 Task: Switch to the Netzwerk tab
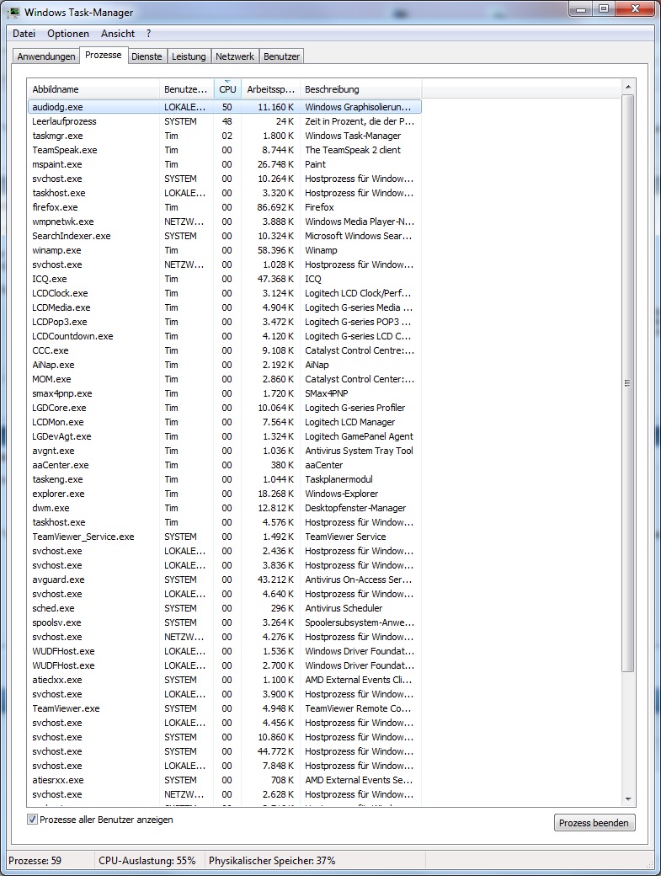click(234, 56)
